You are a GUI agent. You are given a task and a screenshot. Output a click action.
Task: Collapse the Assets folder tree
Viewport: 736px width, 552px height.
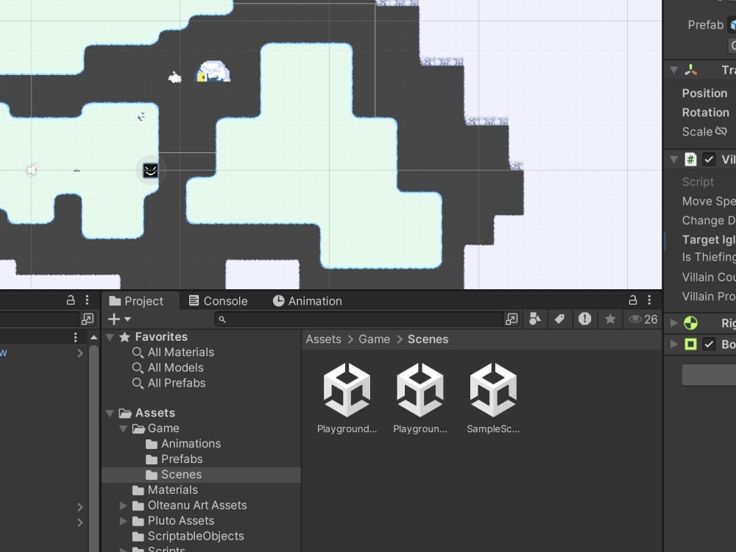click(110, 413)
